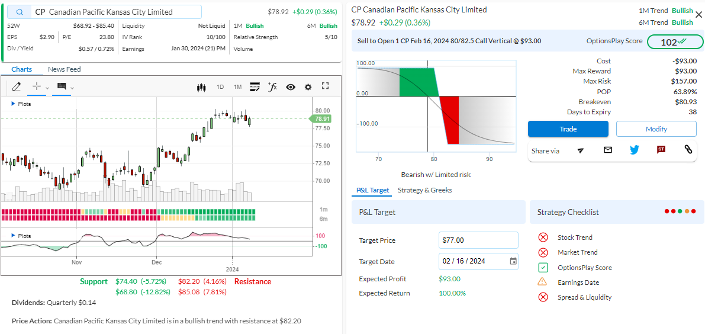
Task: Click the 6m trend color bar row
Action: coord(128,218)
